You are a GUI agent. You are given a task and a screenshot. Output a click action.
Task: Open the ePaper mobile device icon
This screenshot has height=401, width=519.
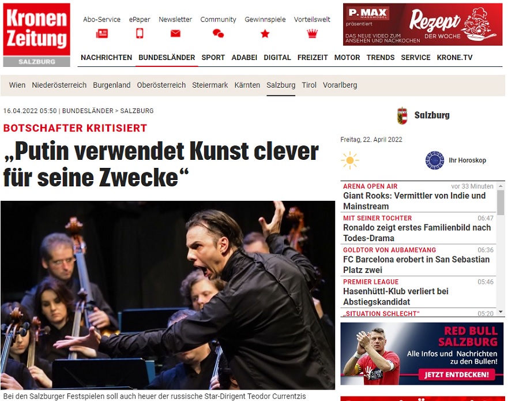(140, 33)
